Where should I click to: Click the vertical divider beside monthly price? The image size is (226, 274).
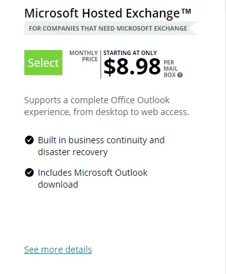click(101, 64)
